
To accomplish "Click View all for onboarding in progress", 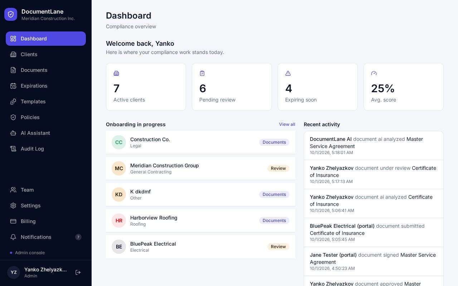I will [x=287, y=124].
